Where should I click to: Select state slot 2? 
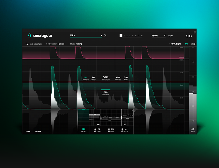(124, 36)
